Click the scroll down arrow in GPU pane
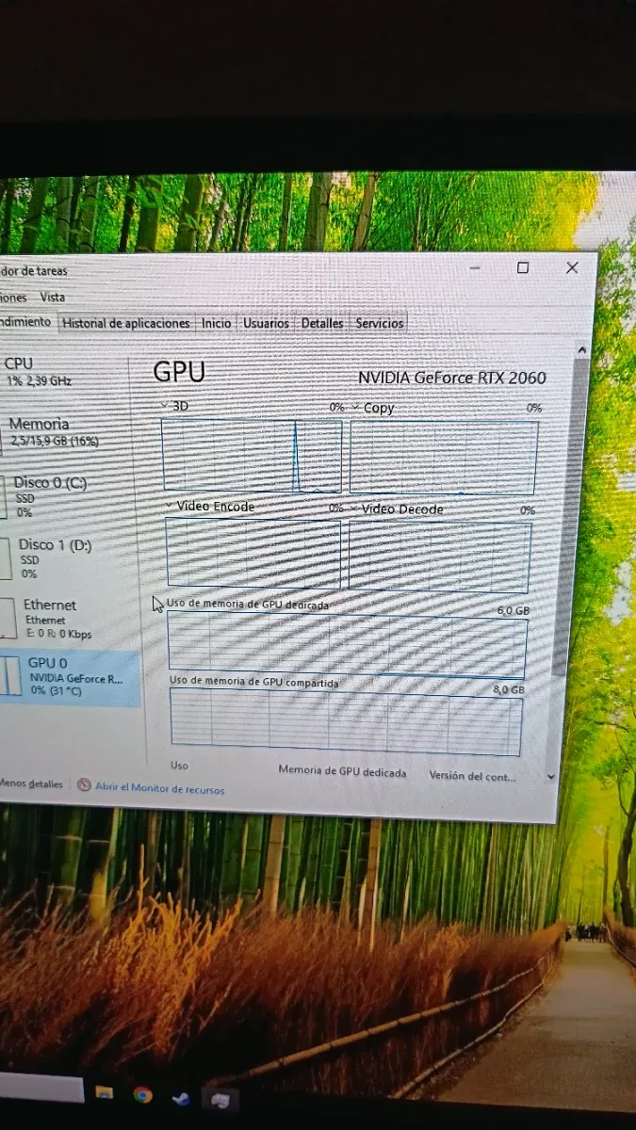Screen dimensions: 636x1130 pos(552,777)
